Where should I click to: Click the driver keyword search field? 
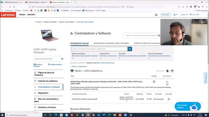pyautogui.click(x=99, y=49)
